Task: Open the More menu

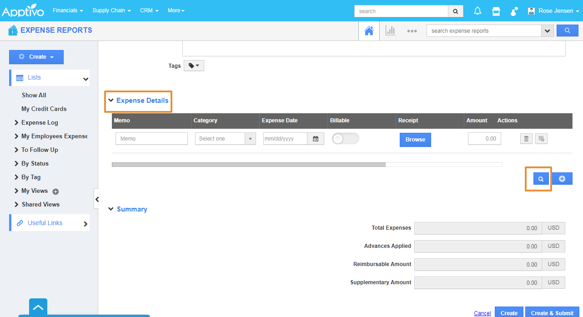Action: tap(176, 10)
